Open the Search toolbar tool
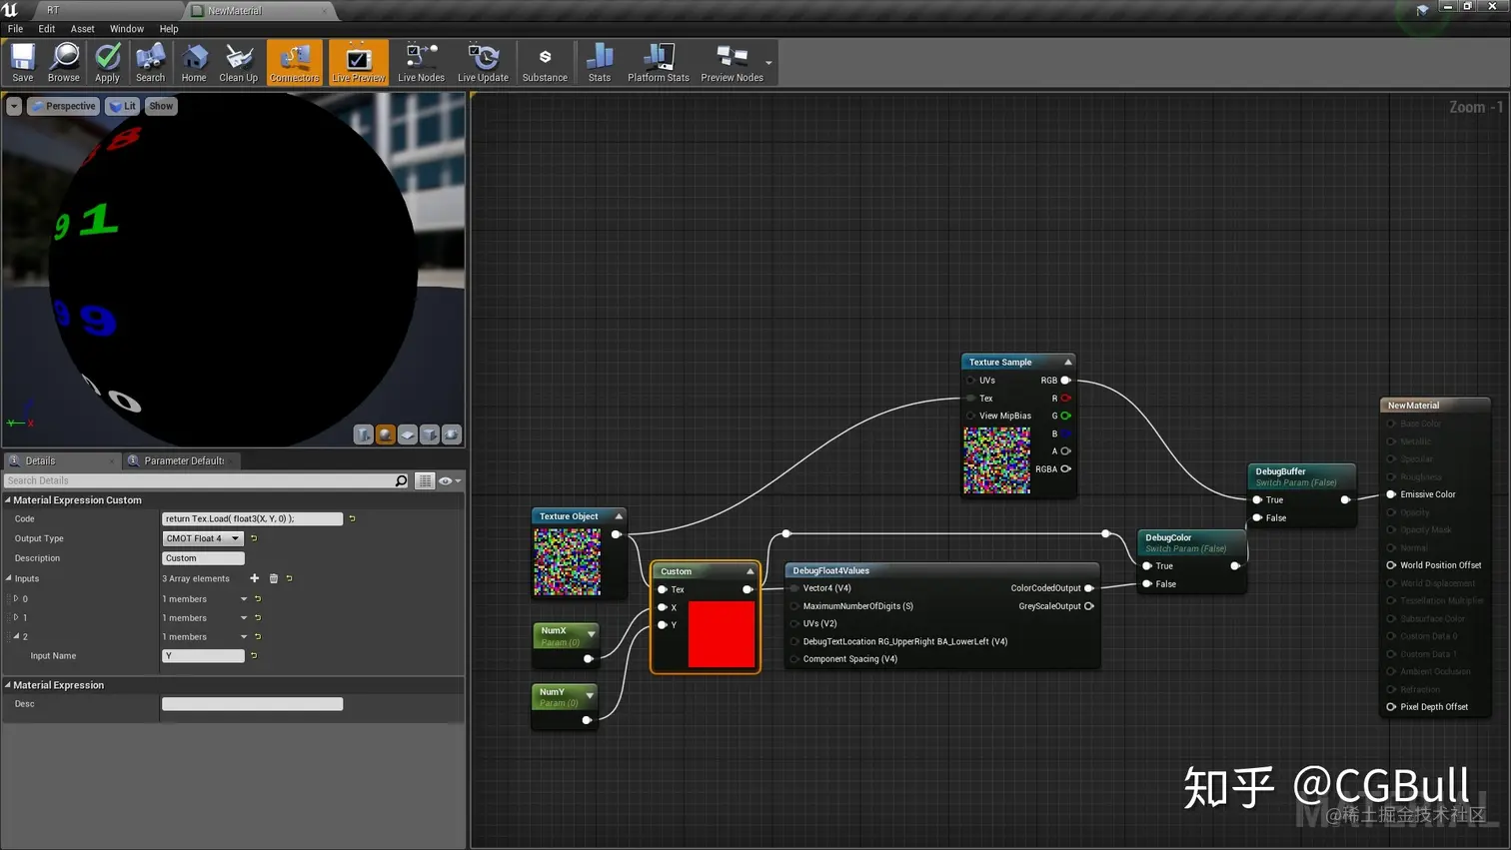 click(x=150, y=63)
